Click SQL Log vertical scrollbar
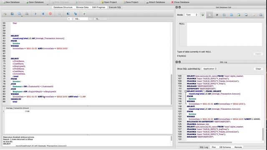 263,134
